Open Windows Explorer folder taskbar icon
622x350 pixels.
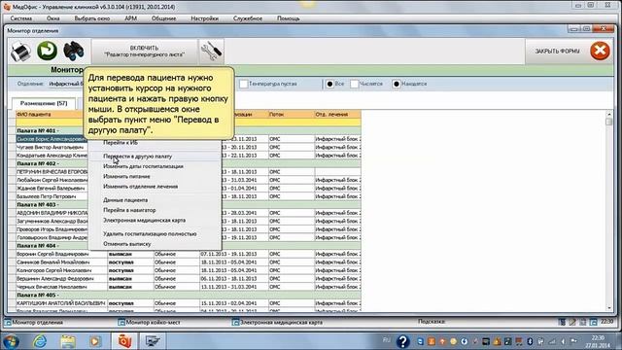pos(68,341)
